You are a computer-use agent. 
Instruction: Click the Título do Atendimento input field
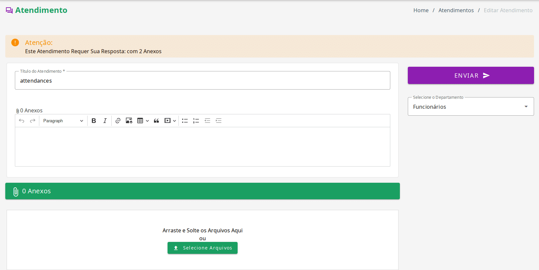(x=202, y=81)
